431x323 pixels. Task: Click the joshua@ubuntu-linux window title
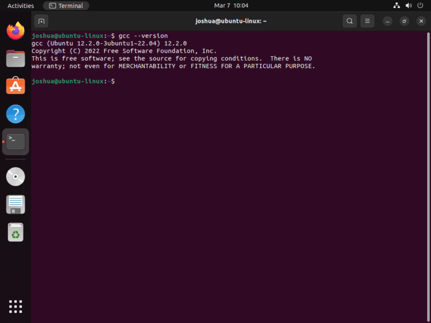click(231, 21)
